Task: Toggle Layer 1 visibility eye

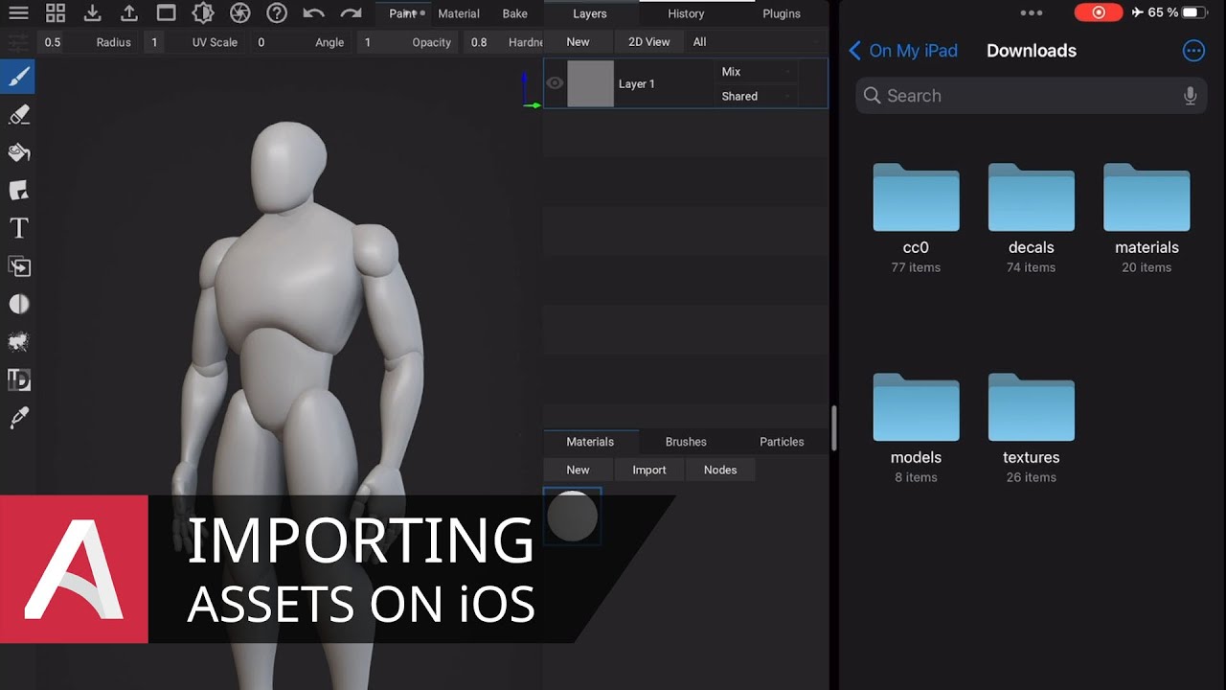Action: coord(555,83)
